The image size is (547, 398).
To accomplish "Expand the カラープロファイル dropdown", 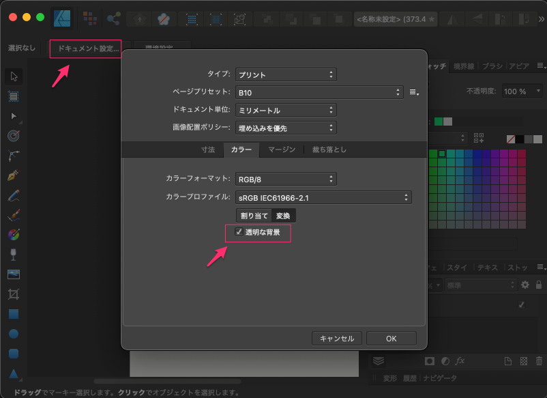I will (323, 197).
